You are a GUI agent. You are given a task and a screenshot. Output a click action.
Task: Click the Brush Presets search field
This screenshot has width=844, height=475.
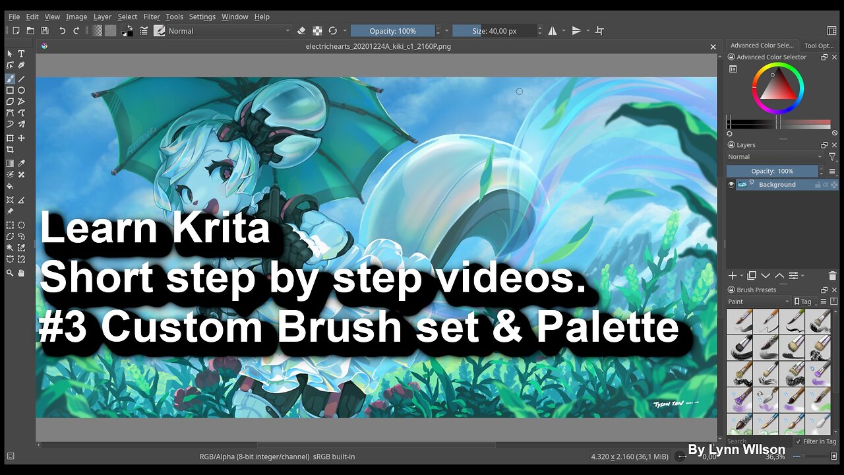pyautogui.click(x=758, y=441)
